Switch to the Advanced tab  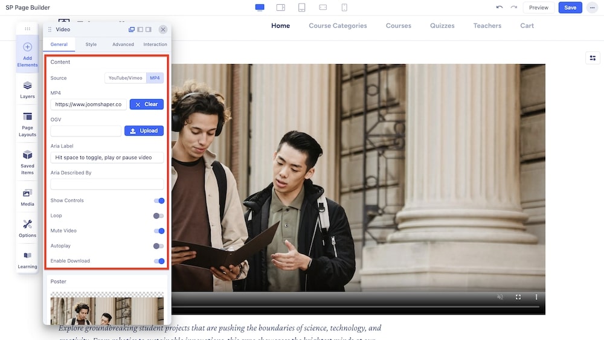[123, 44]
